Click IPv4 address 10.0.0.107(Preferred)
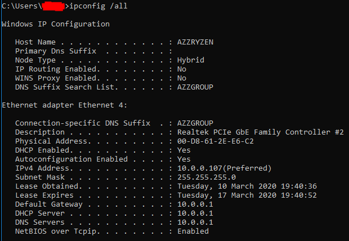The height and width of the screenshot is (241, 349). [x=225, y=168]
